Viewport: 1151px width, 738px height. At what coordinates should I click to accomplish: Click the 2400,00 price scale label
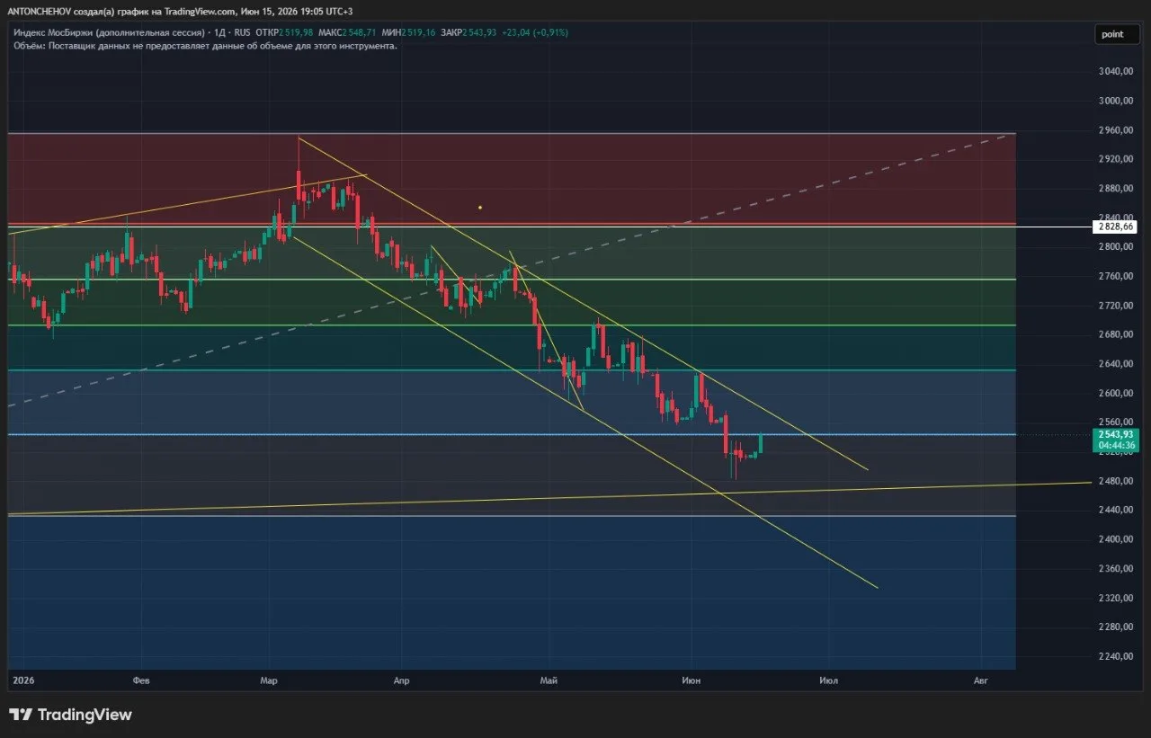tap(1118, 539)
